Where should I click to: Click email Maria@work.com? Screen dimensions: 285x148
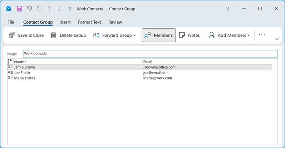click(x=158, y=78)
